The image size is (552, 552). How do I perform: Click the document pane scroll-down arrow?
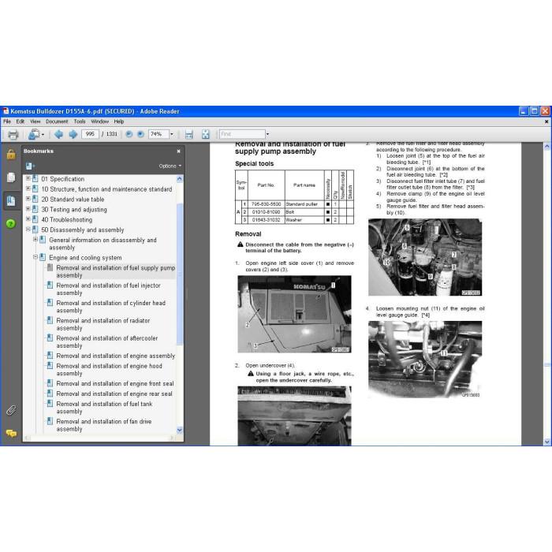pos(547,442)
